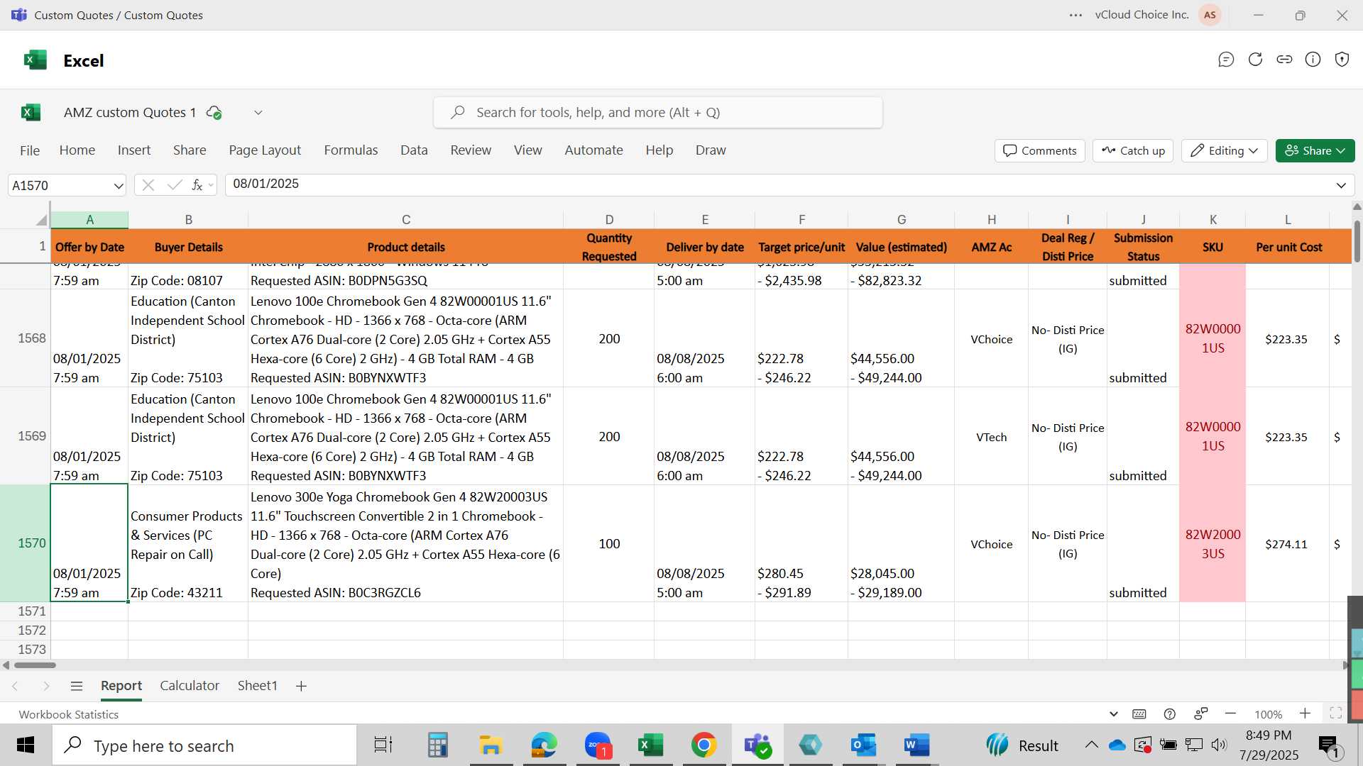Click the select all cells corner
The image size is (1363, 766).
click(x=41, y=220)
